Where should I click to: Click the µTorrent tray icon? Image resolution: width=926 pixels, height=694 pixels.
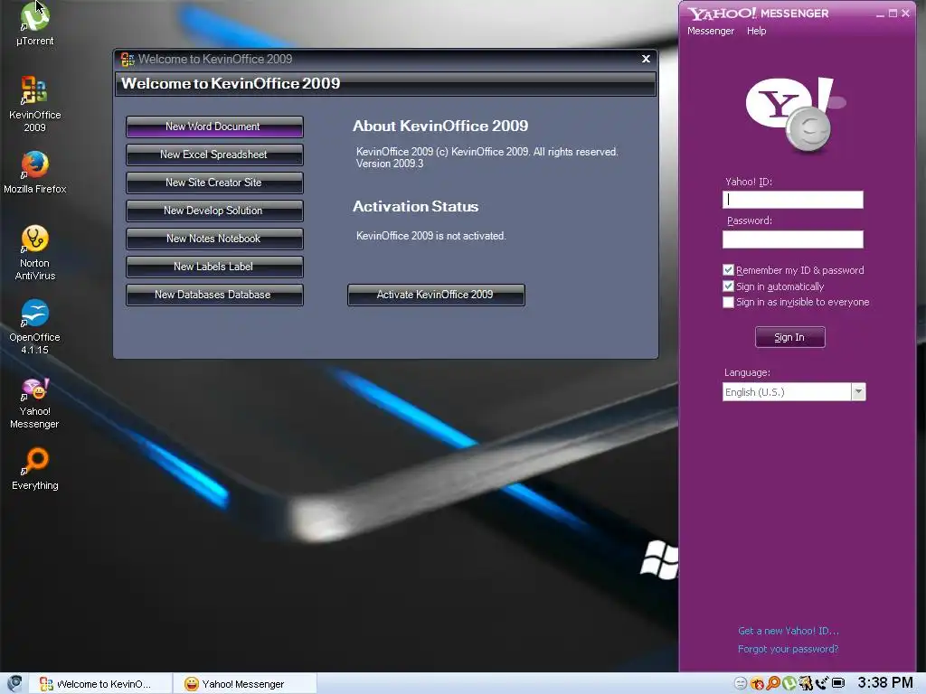coord(789,683)
